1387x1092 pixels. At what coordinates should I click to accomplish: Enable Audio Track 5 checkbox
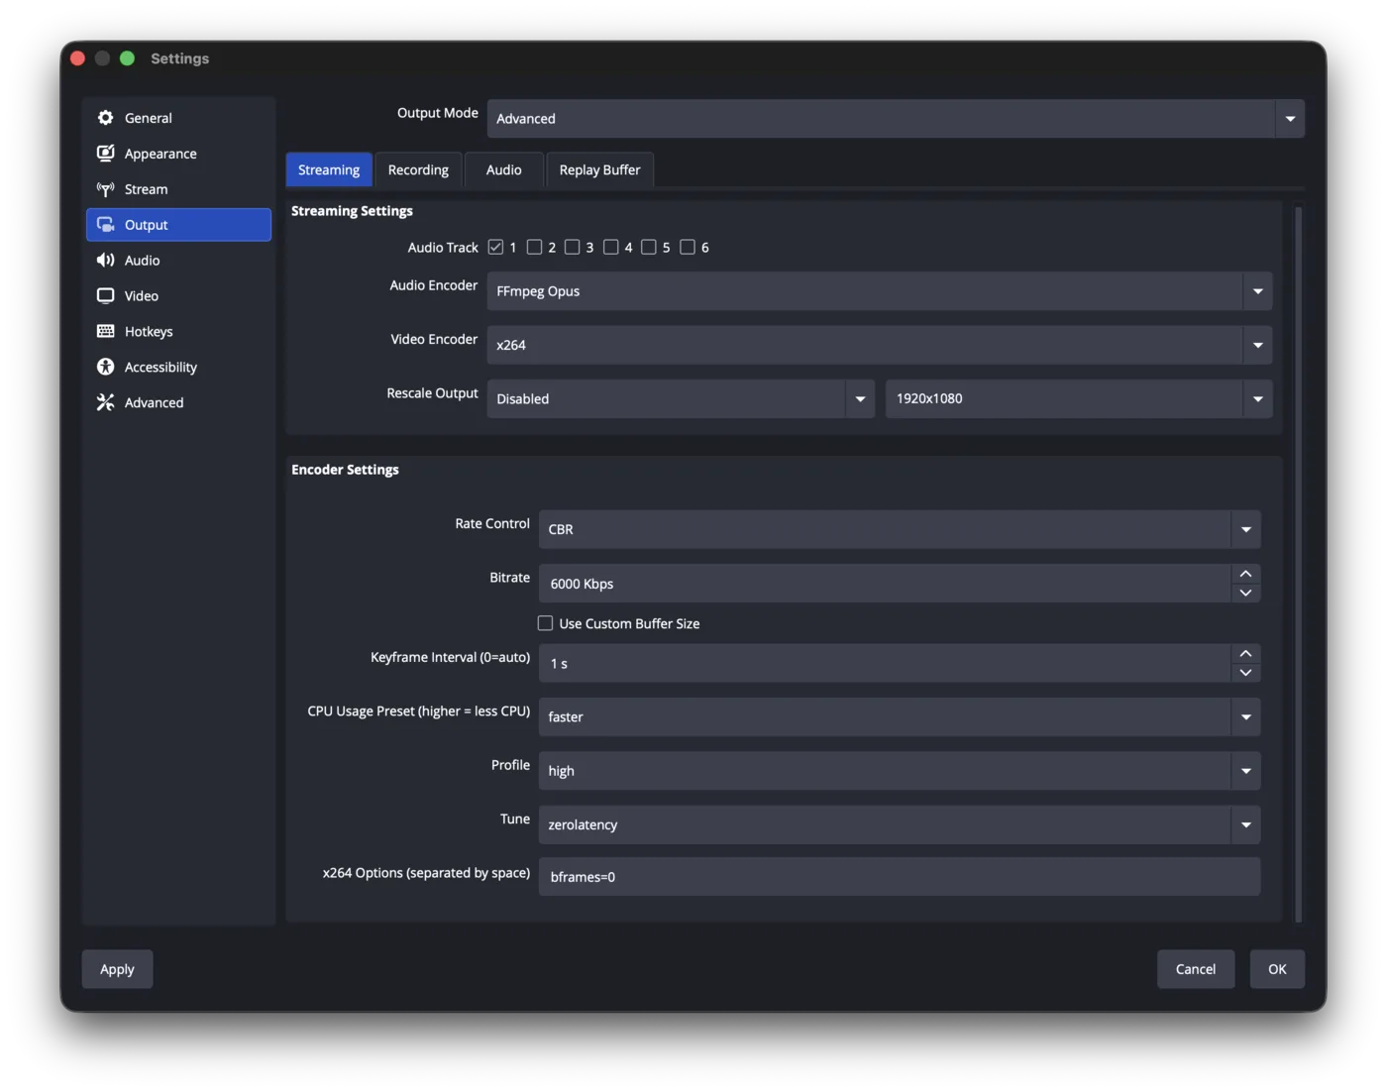648,248
